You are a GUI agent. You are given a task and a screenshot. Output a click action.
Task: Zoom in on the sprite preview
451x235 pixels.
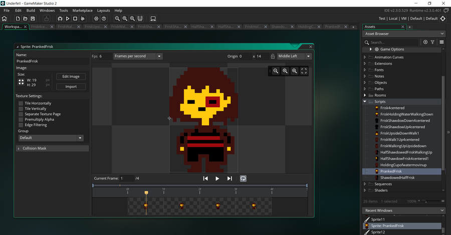pyautogui.click(x=295, y=71)
